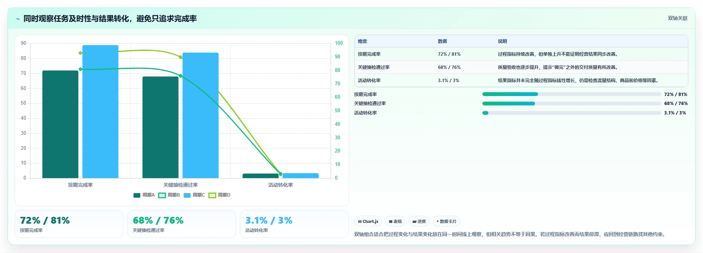Click the 周期C blue legend swatch
Viewport: 703px width, 253px height.
(x=187, y=195)
